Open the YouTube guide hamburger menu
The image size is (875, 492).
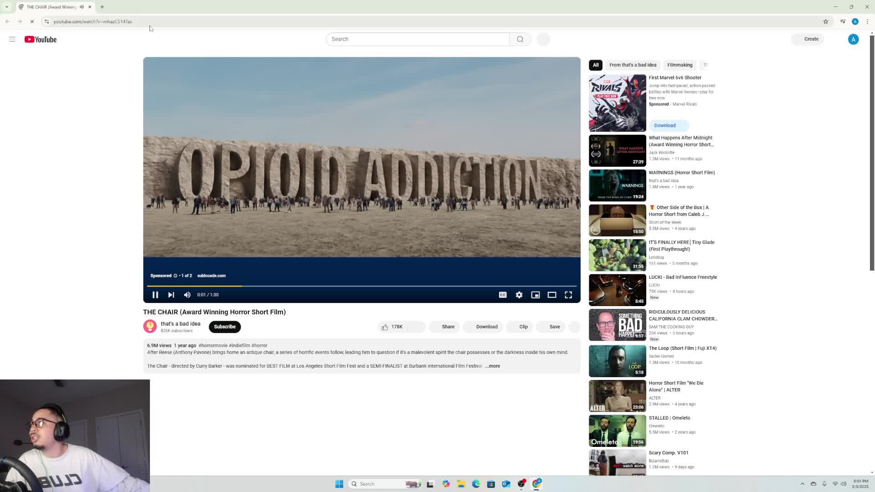[12, 39]
